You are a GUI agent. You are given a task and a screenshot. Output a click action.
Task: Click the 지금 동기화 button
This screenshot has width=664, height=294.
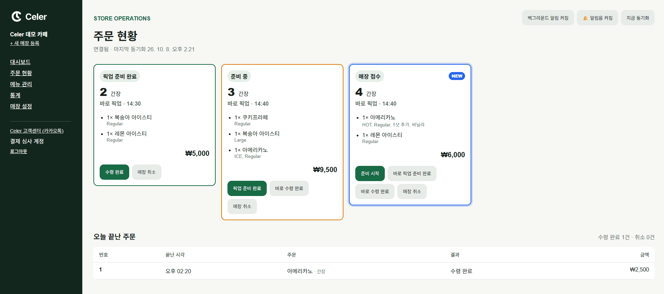[638, 18]
